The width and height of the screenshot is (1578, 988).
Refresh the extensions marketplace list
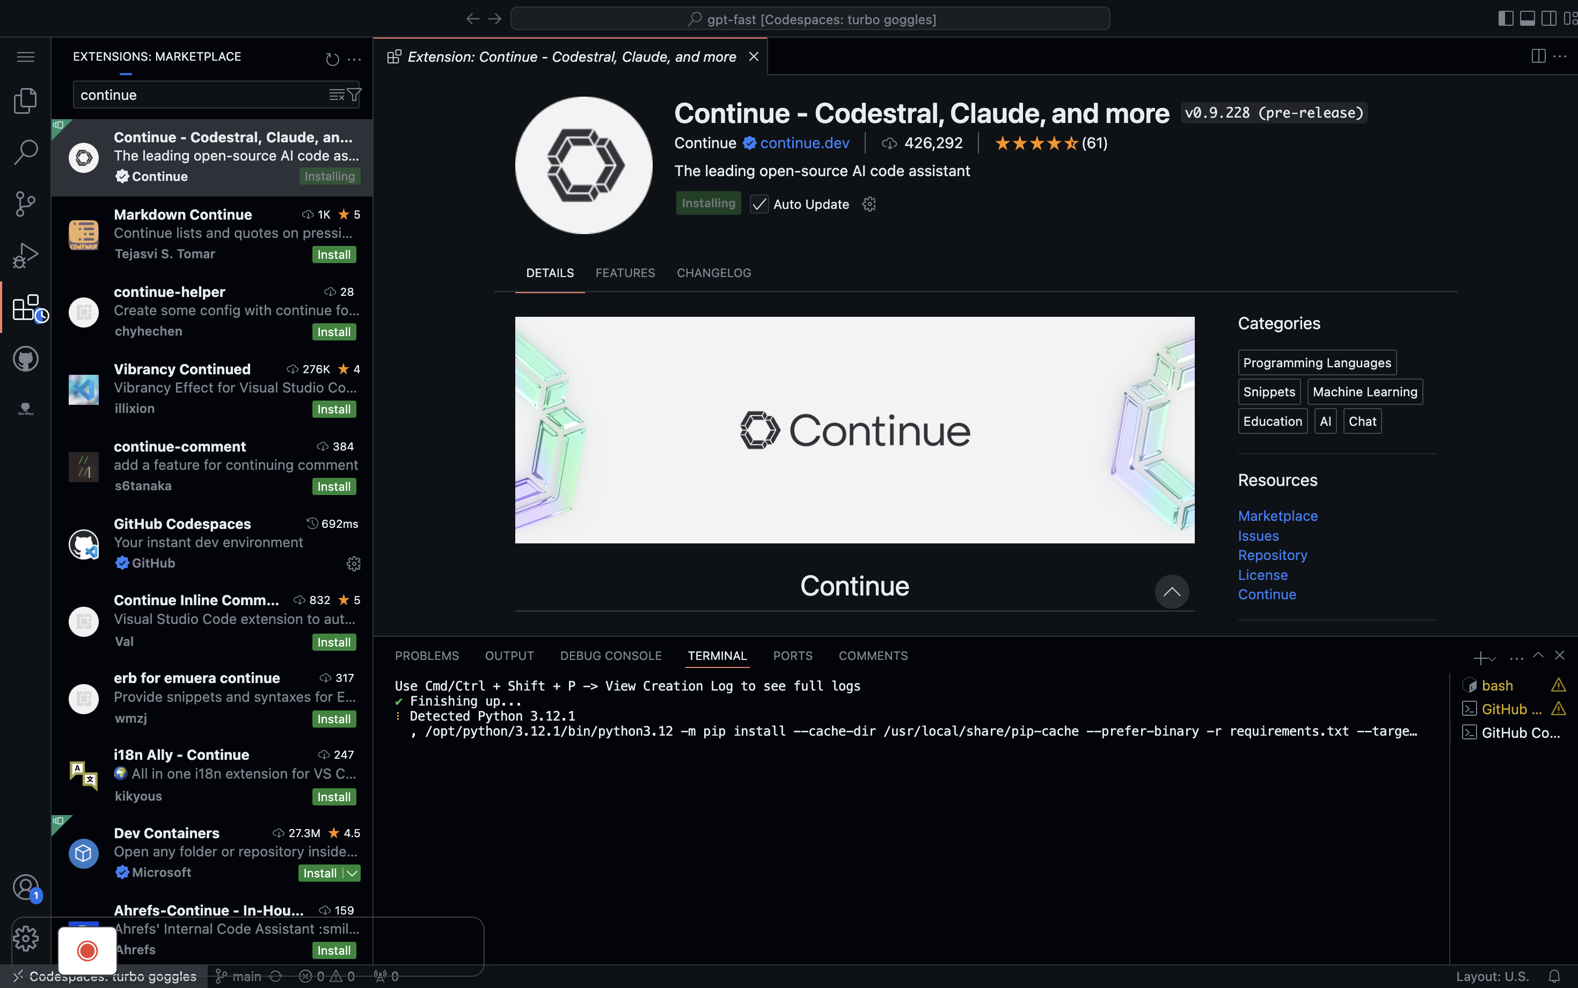point(332,60)
